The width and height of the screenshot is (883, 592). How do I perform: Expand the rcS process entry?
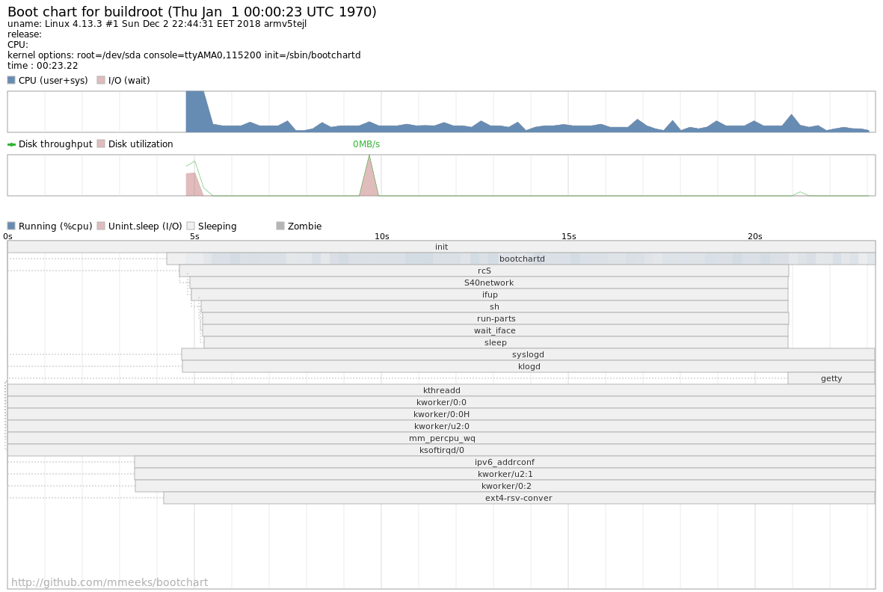tap(484, 271)
